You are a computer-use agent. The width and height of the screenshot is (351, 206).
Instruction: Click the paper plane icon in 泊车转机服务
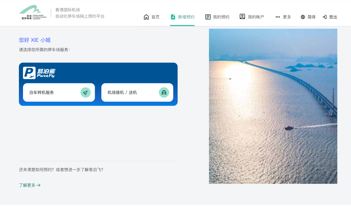85,92
